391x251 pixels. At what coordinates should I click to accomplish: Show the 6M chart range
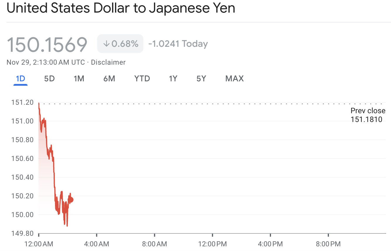pos(109,79)
